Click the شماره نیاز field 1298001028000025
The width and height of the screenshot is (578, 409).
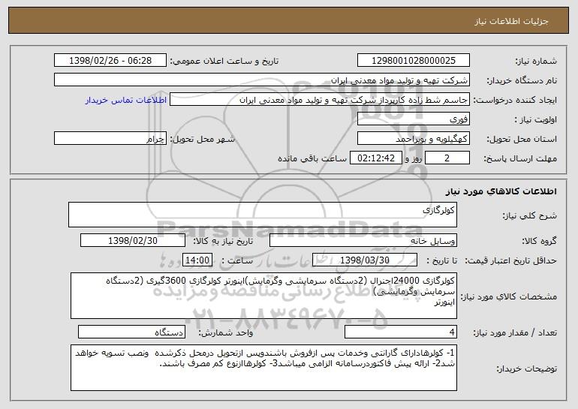(413, 60)
